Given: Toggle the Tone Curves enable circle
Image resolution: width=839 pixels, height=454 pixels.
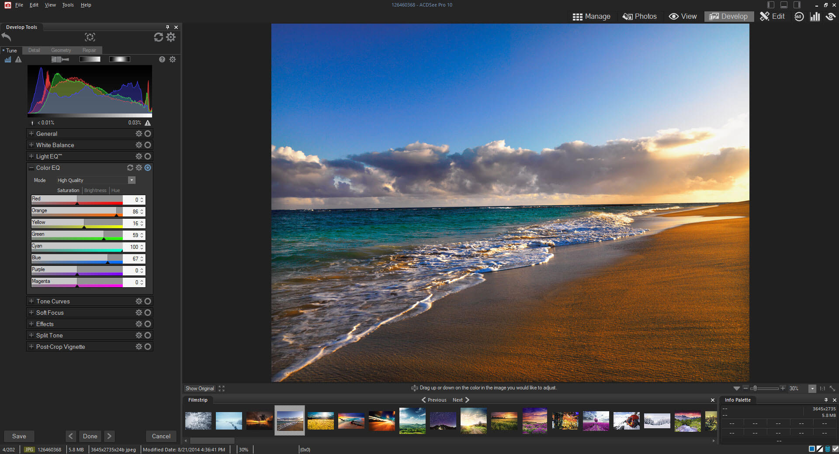Looking at the screenshot, I should [147, 301].
